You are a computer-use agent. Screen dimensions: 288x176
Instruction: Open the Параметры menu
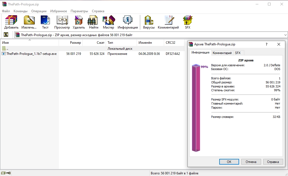point(79,11)
